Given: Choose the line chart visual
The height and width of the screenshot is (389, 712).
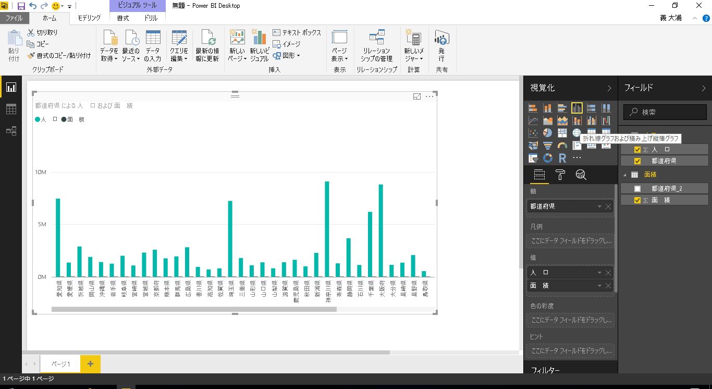Looking at the screenshot, I should click(x=533, y=120).
